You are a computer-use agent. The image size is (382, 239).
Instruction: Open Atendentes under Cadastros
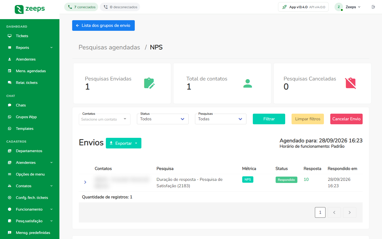(30, 163)
